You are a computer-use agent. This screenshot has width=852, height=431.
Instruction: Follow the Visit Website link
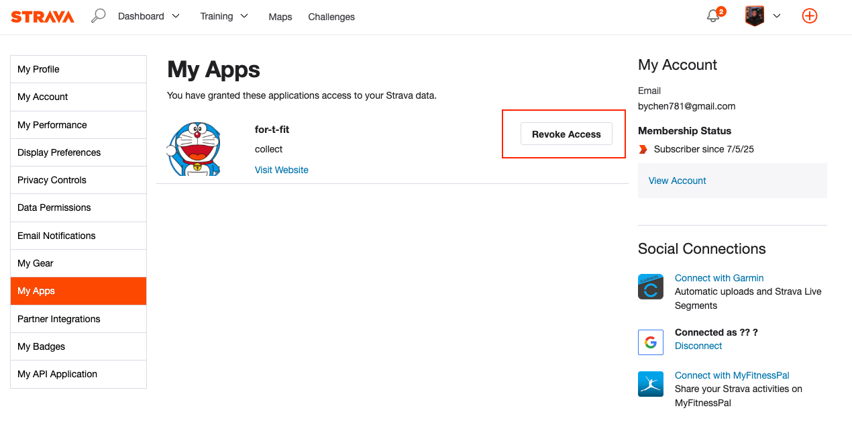282,170
